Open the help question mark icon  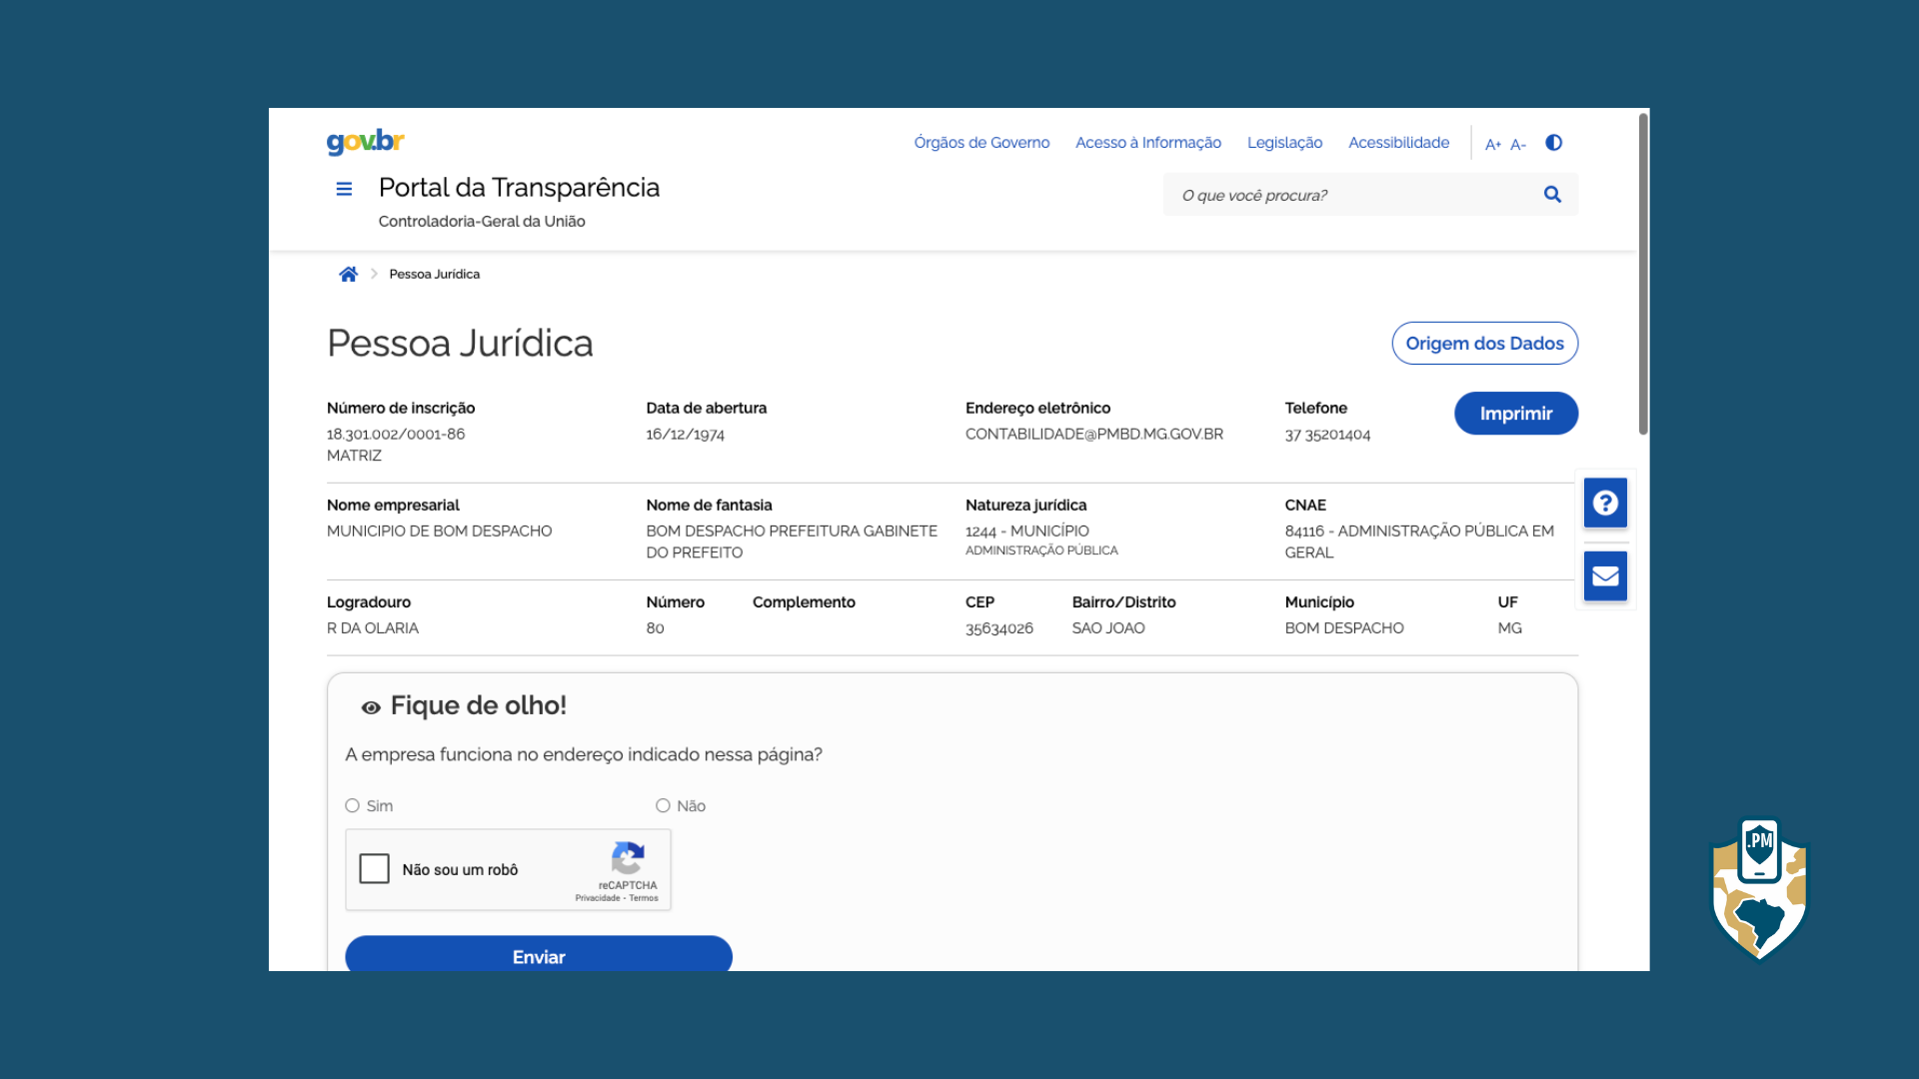pos(1605,503)
